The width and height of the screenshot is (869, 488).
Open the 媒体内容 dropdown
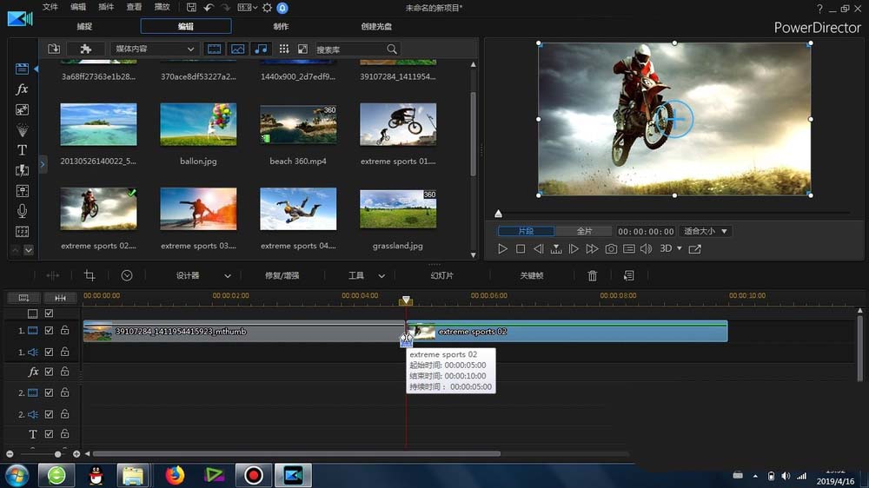tap(154, 49)
